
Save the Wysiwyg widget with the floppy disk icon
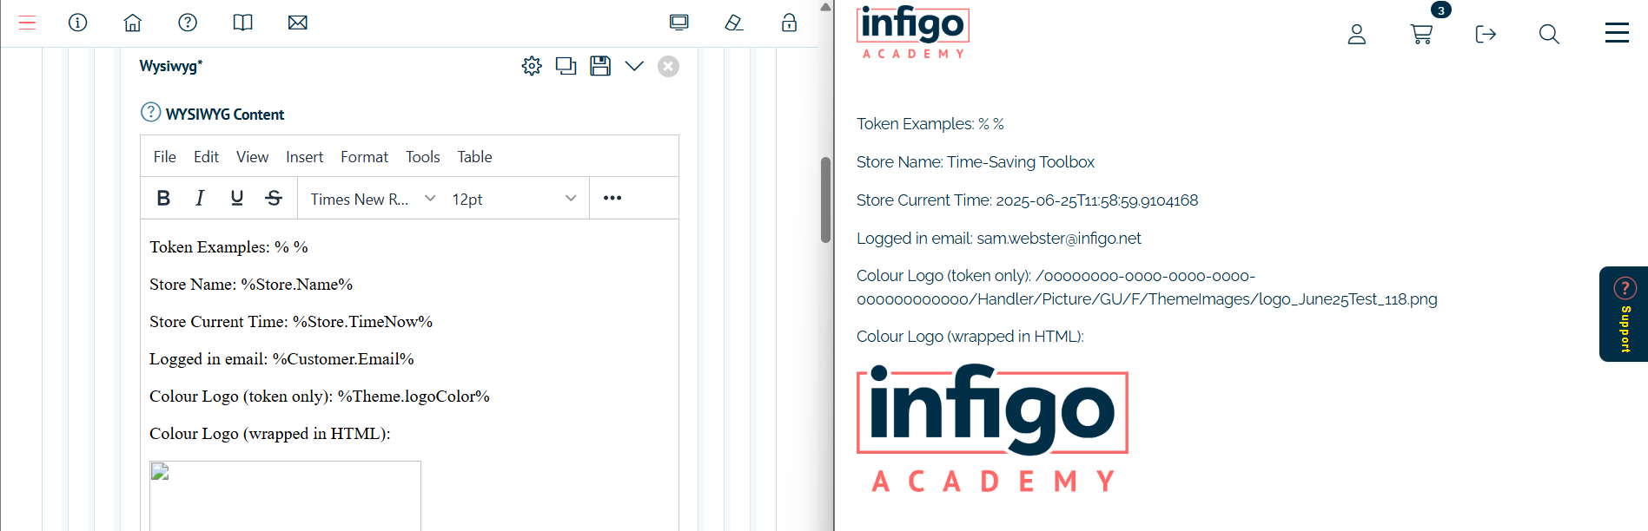600,66
